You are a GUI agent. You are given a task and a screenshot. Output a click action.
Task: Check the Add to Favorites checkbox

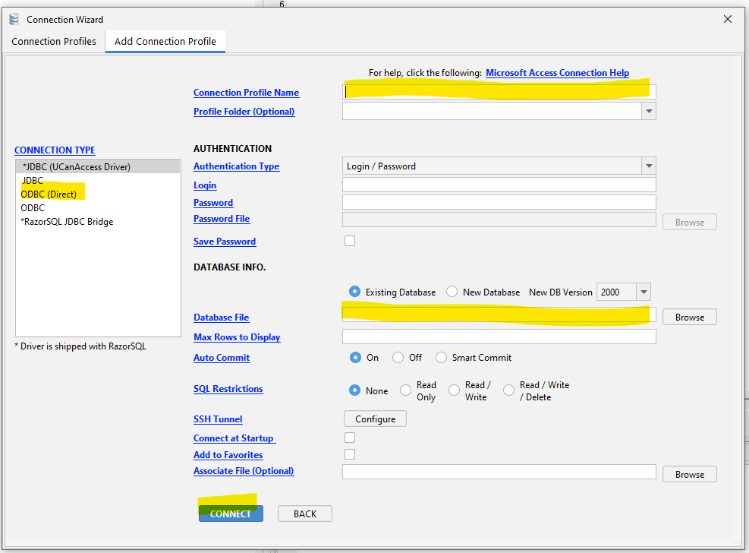350,454
